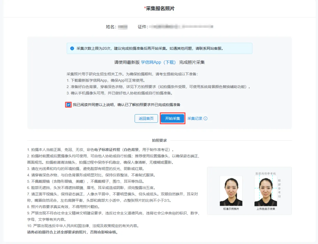The image size is (318, 244).
Task: Click requirement 1 about 电子标准证件照
Action: pyautogui.click(x=101, y=150)
